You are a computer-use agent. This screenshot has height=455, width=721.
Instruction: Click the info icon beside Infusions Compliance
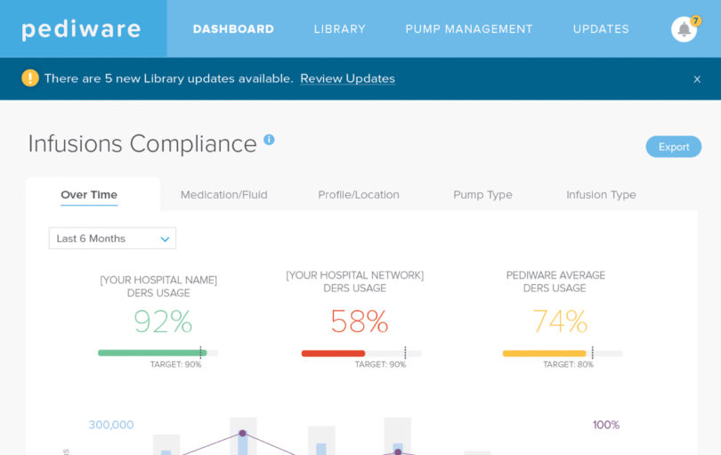(x=269, y=140)
